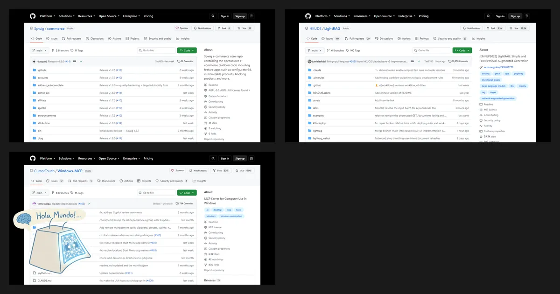
Task: Open the Insights tab in LightRAG window
Action: tap(479, 39)
